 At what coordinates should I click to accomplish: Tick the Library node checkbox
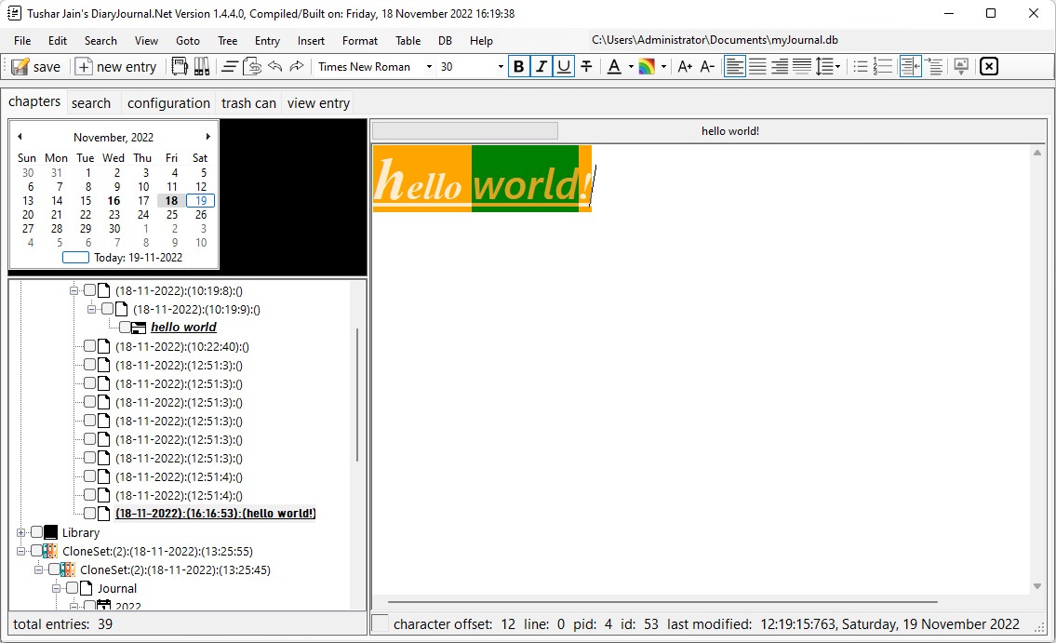[37, 532]
